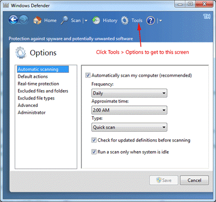Screen dimensions: 216x202
Task: Open the Approximate time dropdown showing 2:00 AM
Action: point(129,110)
